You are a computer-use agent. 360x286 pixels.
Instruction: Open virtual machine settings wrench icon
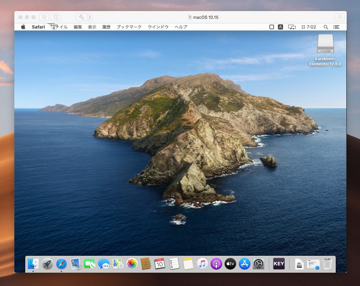pos(81,17)
